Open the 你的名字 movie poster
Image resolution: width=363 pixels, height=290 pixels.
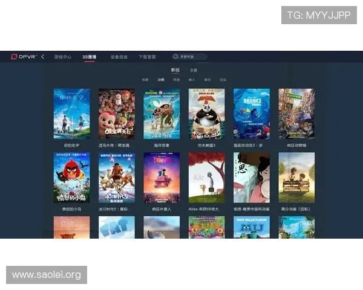tap(72, 114)
